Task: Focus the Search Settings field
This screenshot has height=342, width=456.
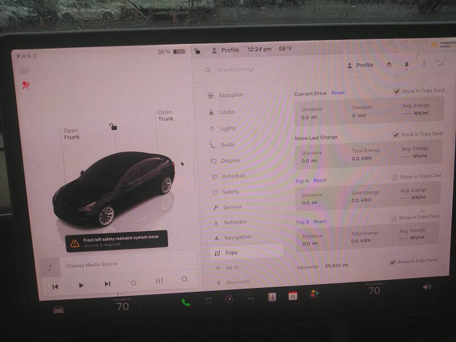Action: point(236,70)
